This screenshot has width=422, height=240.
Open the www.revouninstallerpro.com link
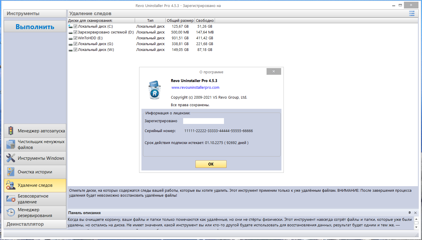(x=195, y=87)
